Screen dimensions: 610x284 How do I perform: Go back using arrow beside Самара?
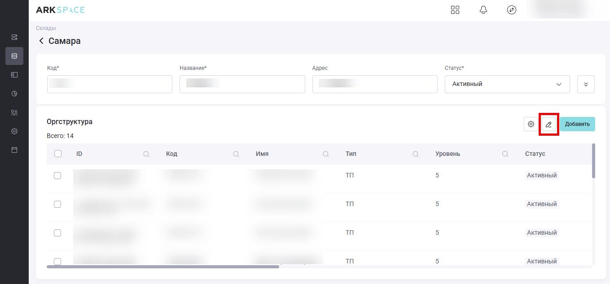click(x=41, y=41)
